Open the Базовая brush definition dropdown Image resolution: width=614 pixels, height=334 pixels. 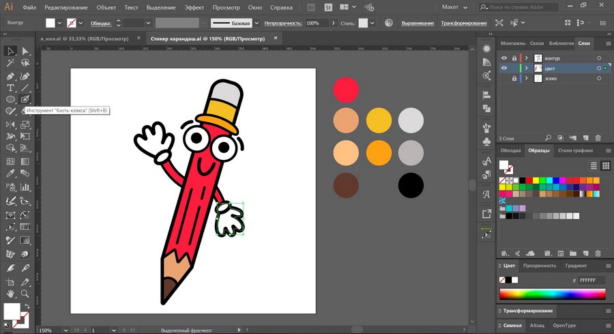pyautogui.click(x=257, y=23)
